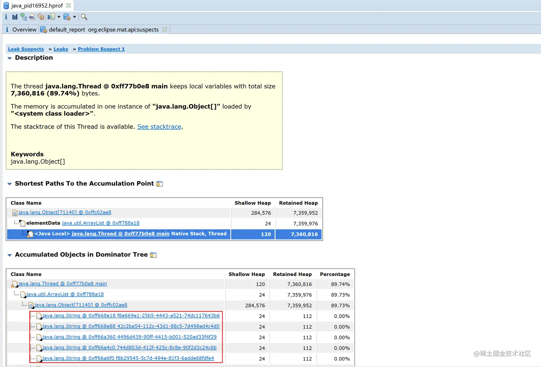Screen dimensions: 541x367
Task: Open the See stacktrace link
Action: point(159,127)
